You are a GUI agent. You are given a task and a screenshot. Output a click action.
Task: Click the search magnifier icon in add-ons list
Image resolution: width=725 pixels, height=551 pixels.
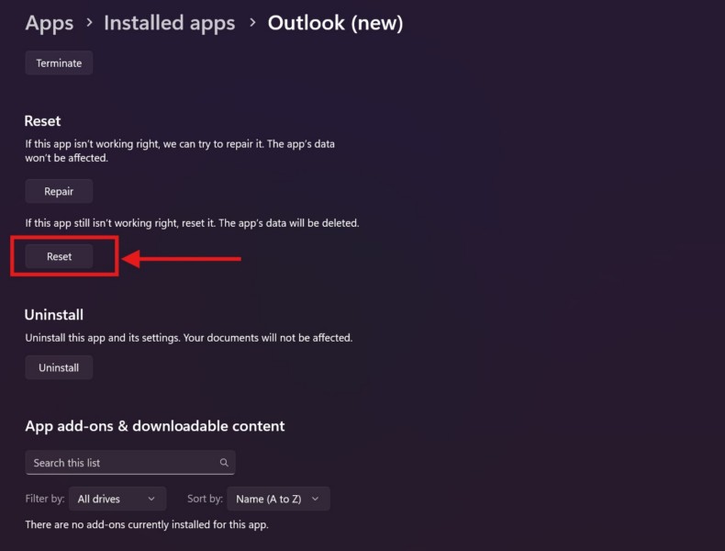pos(224,463)
